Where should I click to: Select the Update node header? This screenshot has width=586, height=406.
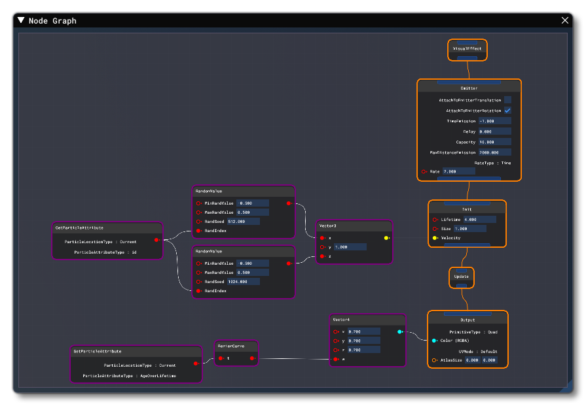460,277
